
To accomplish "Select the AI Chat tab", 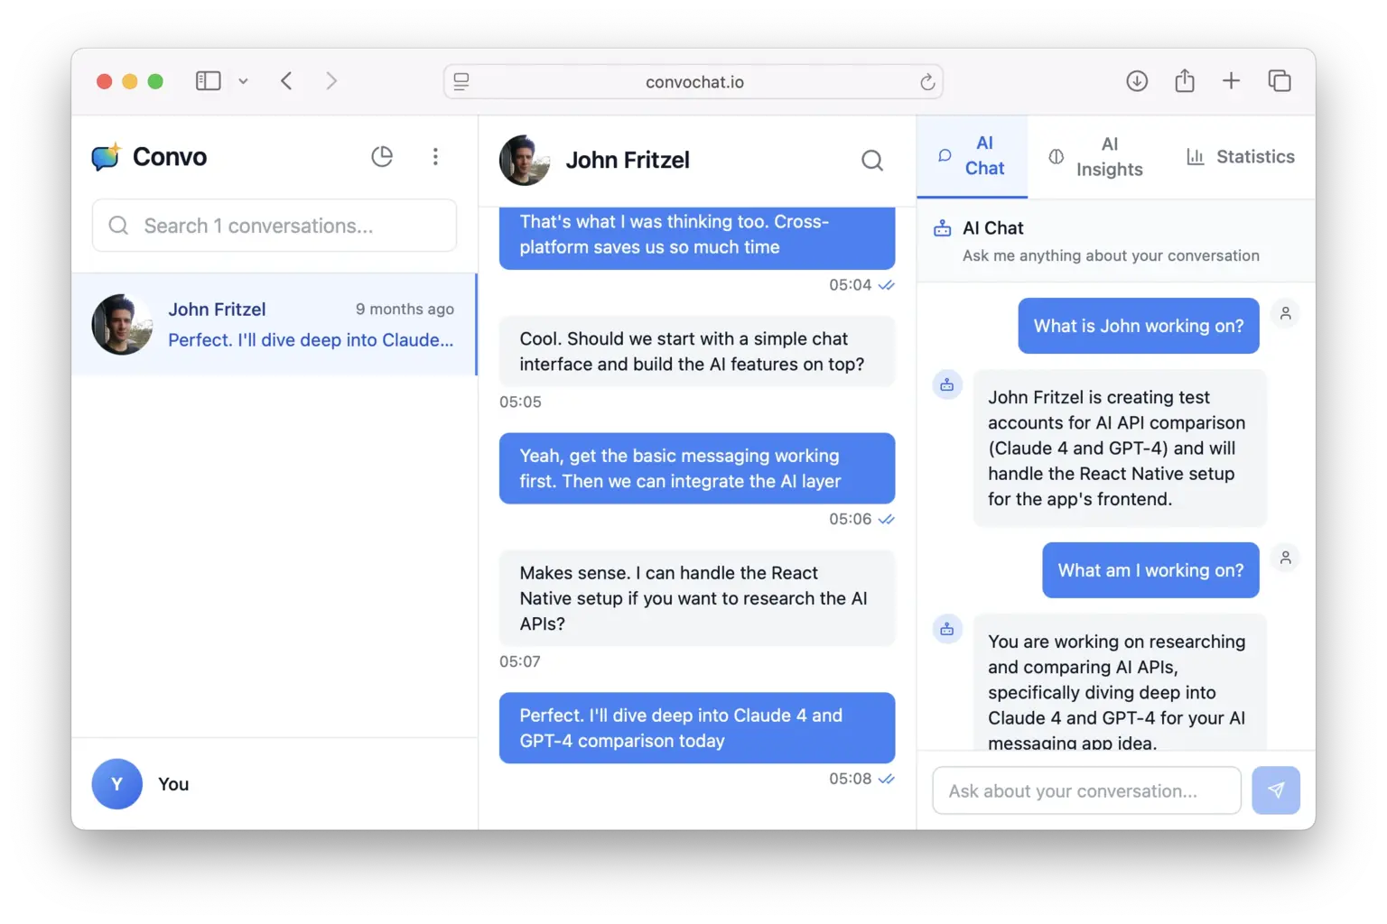I will (972, 156).
